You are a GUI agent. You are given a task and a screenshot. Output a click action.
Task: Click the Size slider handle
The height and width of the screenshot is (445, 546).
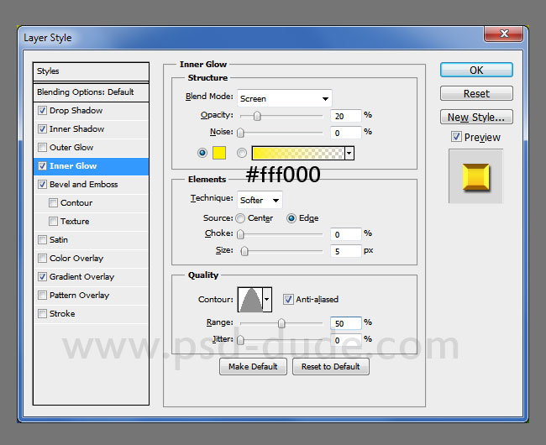click(244, 251)
